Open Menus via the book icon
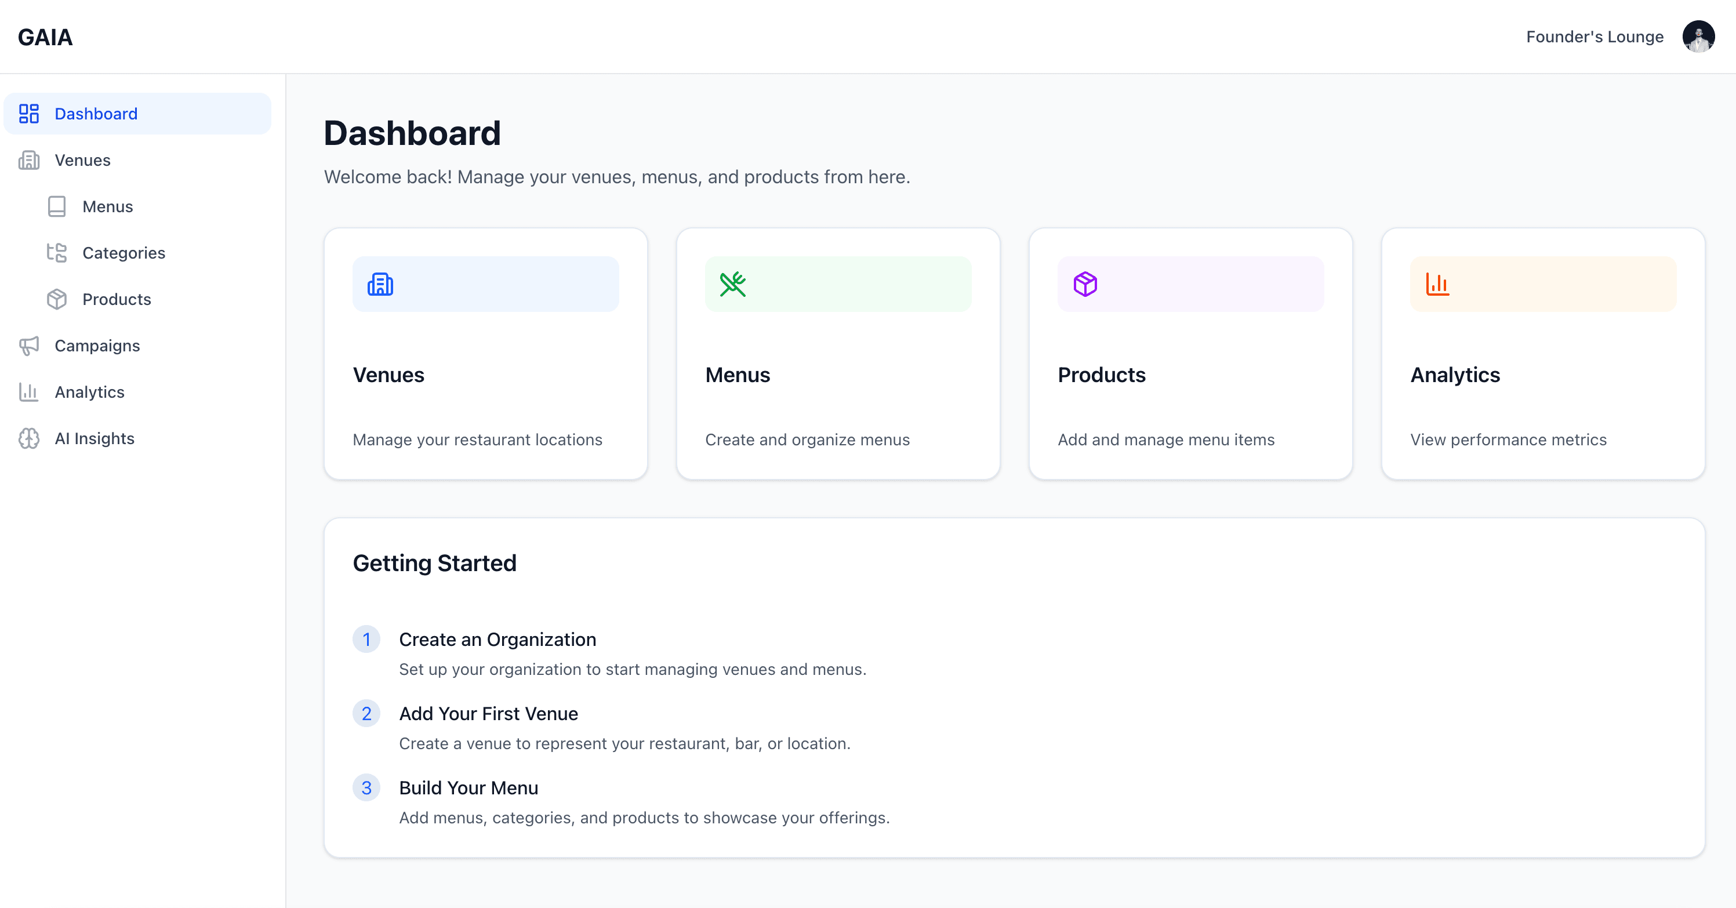Screen dimensions: 1736x908 (x=57, y=206)
